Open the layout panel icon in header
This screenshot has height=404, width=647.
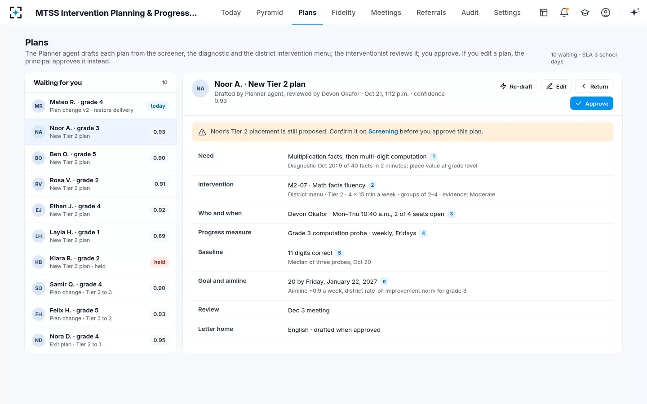(x=544, y=13)
